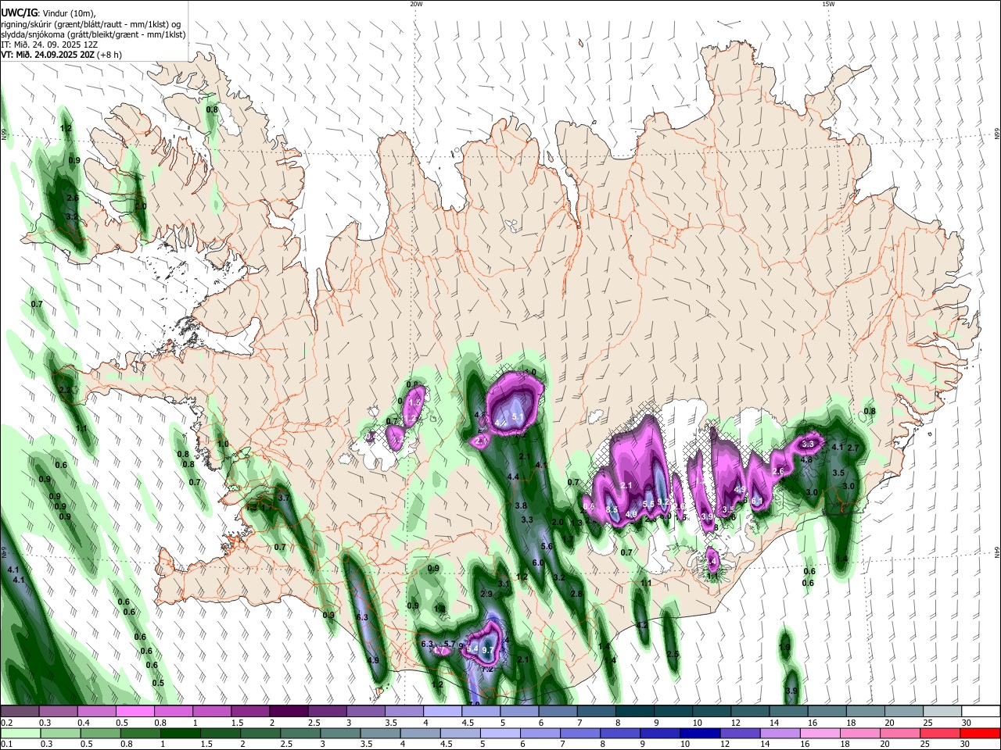Click pale green lower swatch between 0.1 and 0.3
1001x750 pixels.
[20, 733]
